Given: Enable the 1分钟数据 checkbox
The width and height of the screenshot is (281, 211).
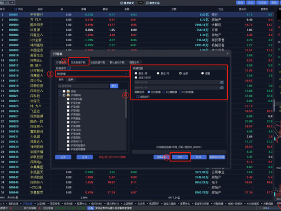Looking at the screenshot, I should [164, 92].
